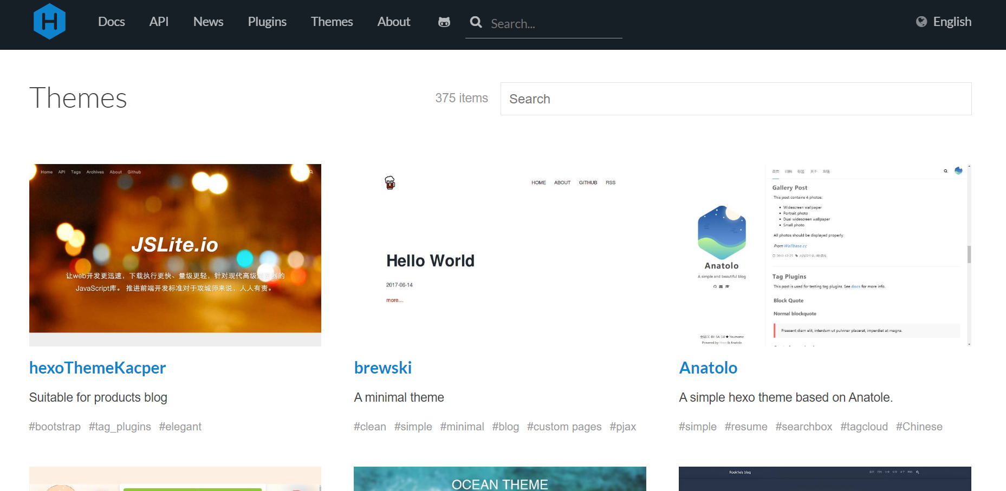
Task: Filter by #Chinese tag
Action: [919, 427]
